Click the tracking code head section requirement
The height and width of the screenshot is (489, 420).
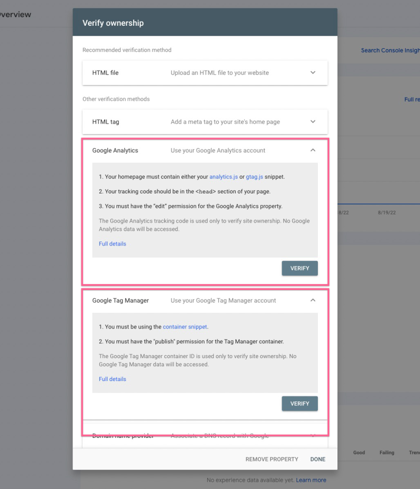[x=184, y=191]
